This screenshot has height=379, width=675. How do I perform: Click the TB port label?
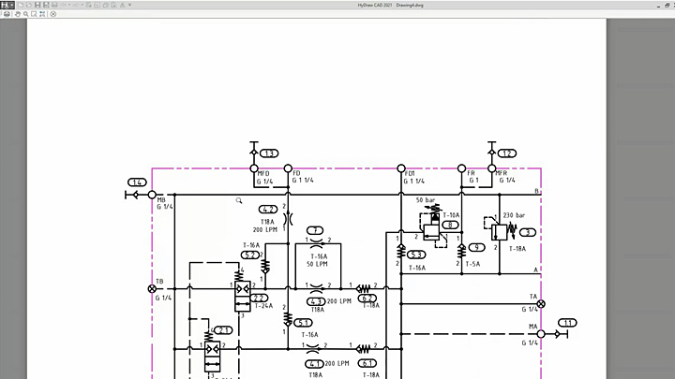(159, 282)
